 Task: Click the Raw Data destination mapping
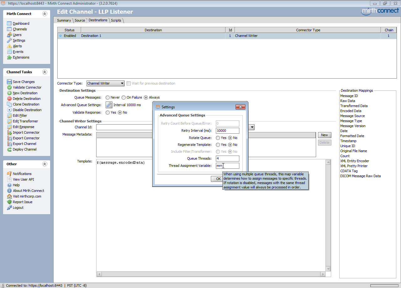[x=348, y=101]
